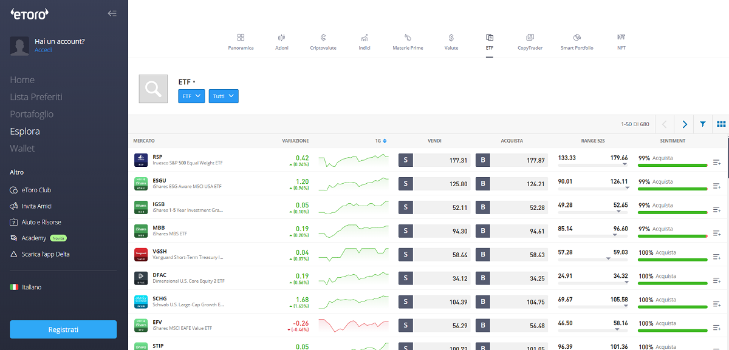729x350 pixels.
Task: Click the VGSH 52-week range bar
Action: 593,259
